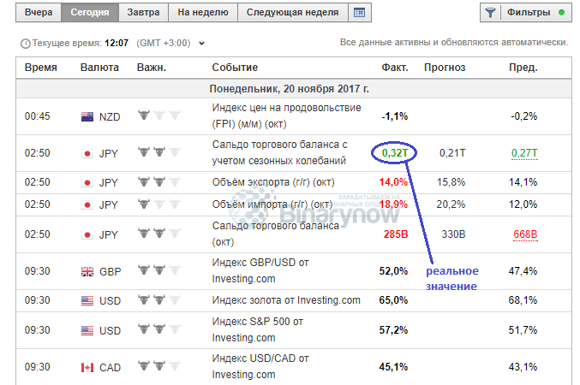The height and width of the screenshot is (385, 580).
Task: Click the clock icon beside current time
Action: coord(25,44)
